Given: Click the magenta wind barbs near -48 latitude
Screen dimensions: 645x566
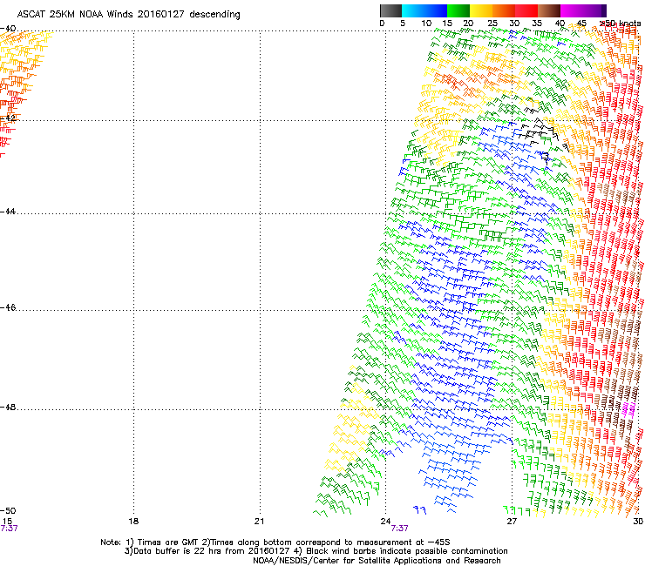Looking at the screenshot, I should pos(628,409).
